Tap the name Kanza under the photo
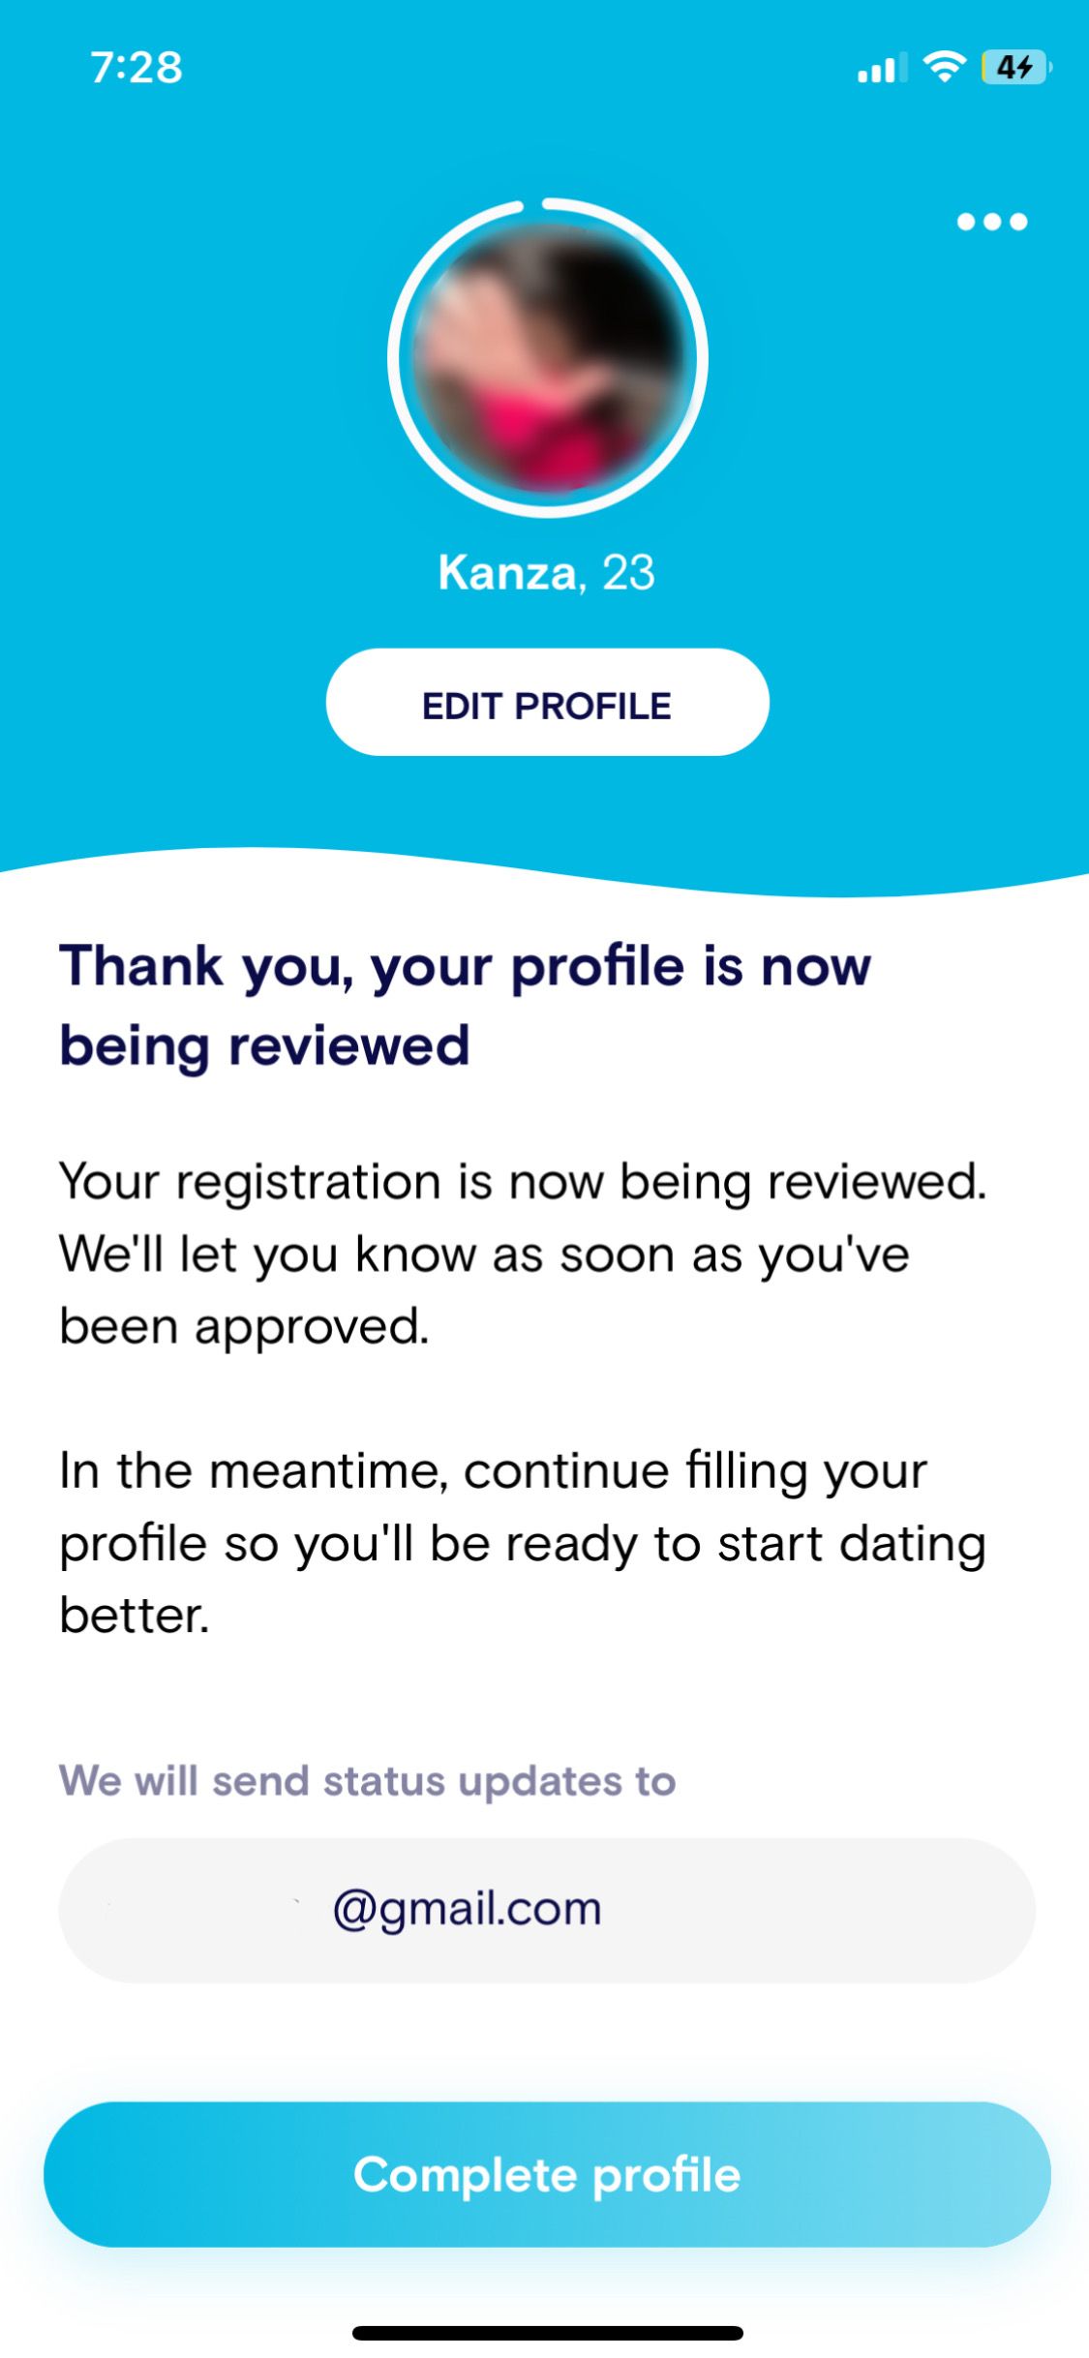This screenshot has height=2358, width=1089. (506, 572)
